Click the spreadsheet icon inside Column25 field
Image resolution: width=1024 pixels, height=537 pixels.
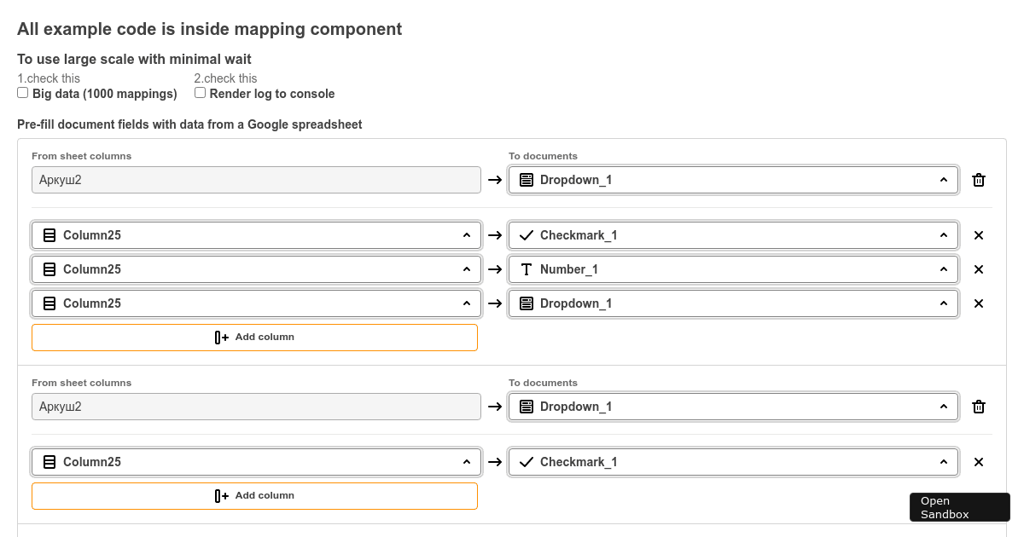click(49, 235)
